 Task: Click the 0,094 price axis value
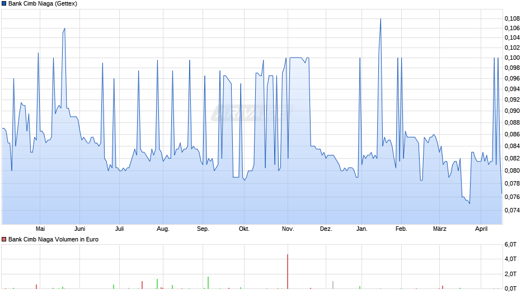click(x=512, y=89)
